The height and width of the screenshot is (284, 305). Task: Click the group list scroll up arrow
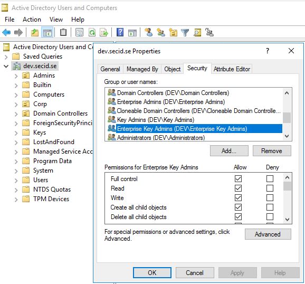(287, 93)
